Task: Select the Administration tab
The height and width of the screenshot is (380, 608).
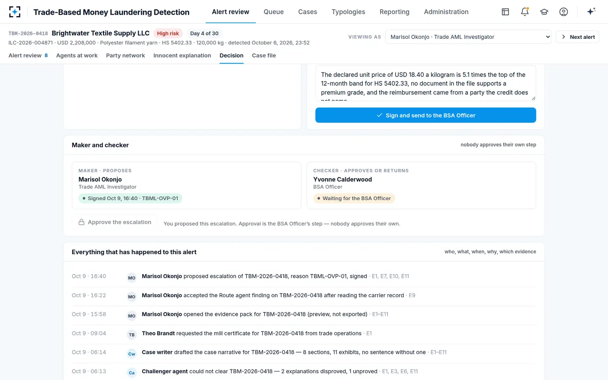Action: (x=446, y=12)
